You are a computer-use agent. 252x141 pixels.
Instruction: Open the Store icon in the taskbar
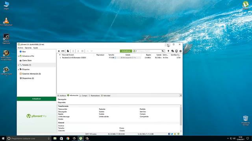pos(61,138)
